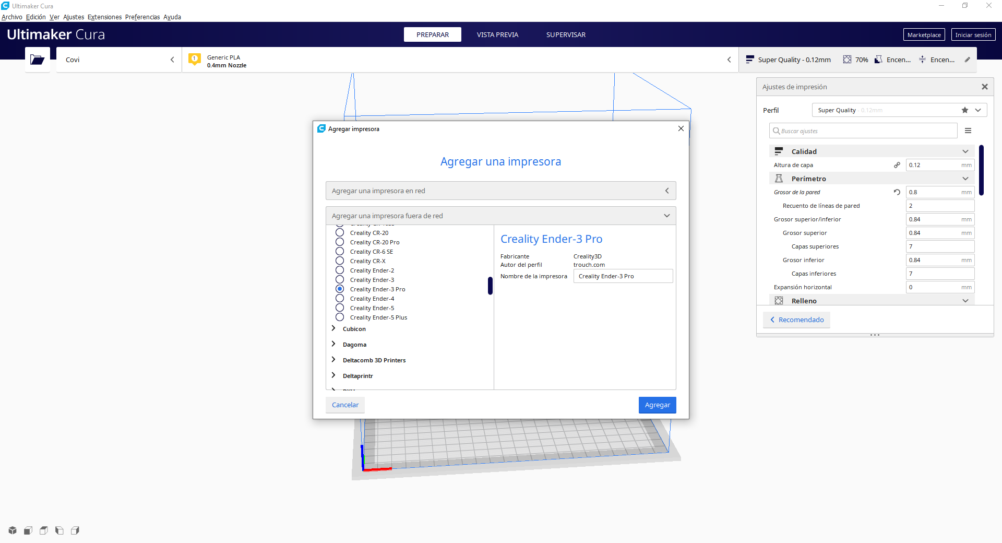Click the adhesion icon in header bar
Viewport: 1002px width, 543px height.
tap(922, 60)
